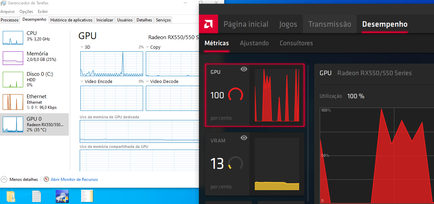Viewport: 434px width, 204px height.
Task: Select the GPU metric card
Action: click(x=254, y=95)
